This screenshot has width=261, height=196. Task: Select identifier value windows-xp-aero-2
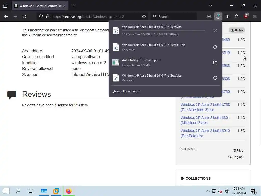tap(88, 63)
